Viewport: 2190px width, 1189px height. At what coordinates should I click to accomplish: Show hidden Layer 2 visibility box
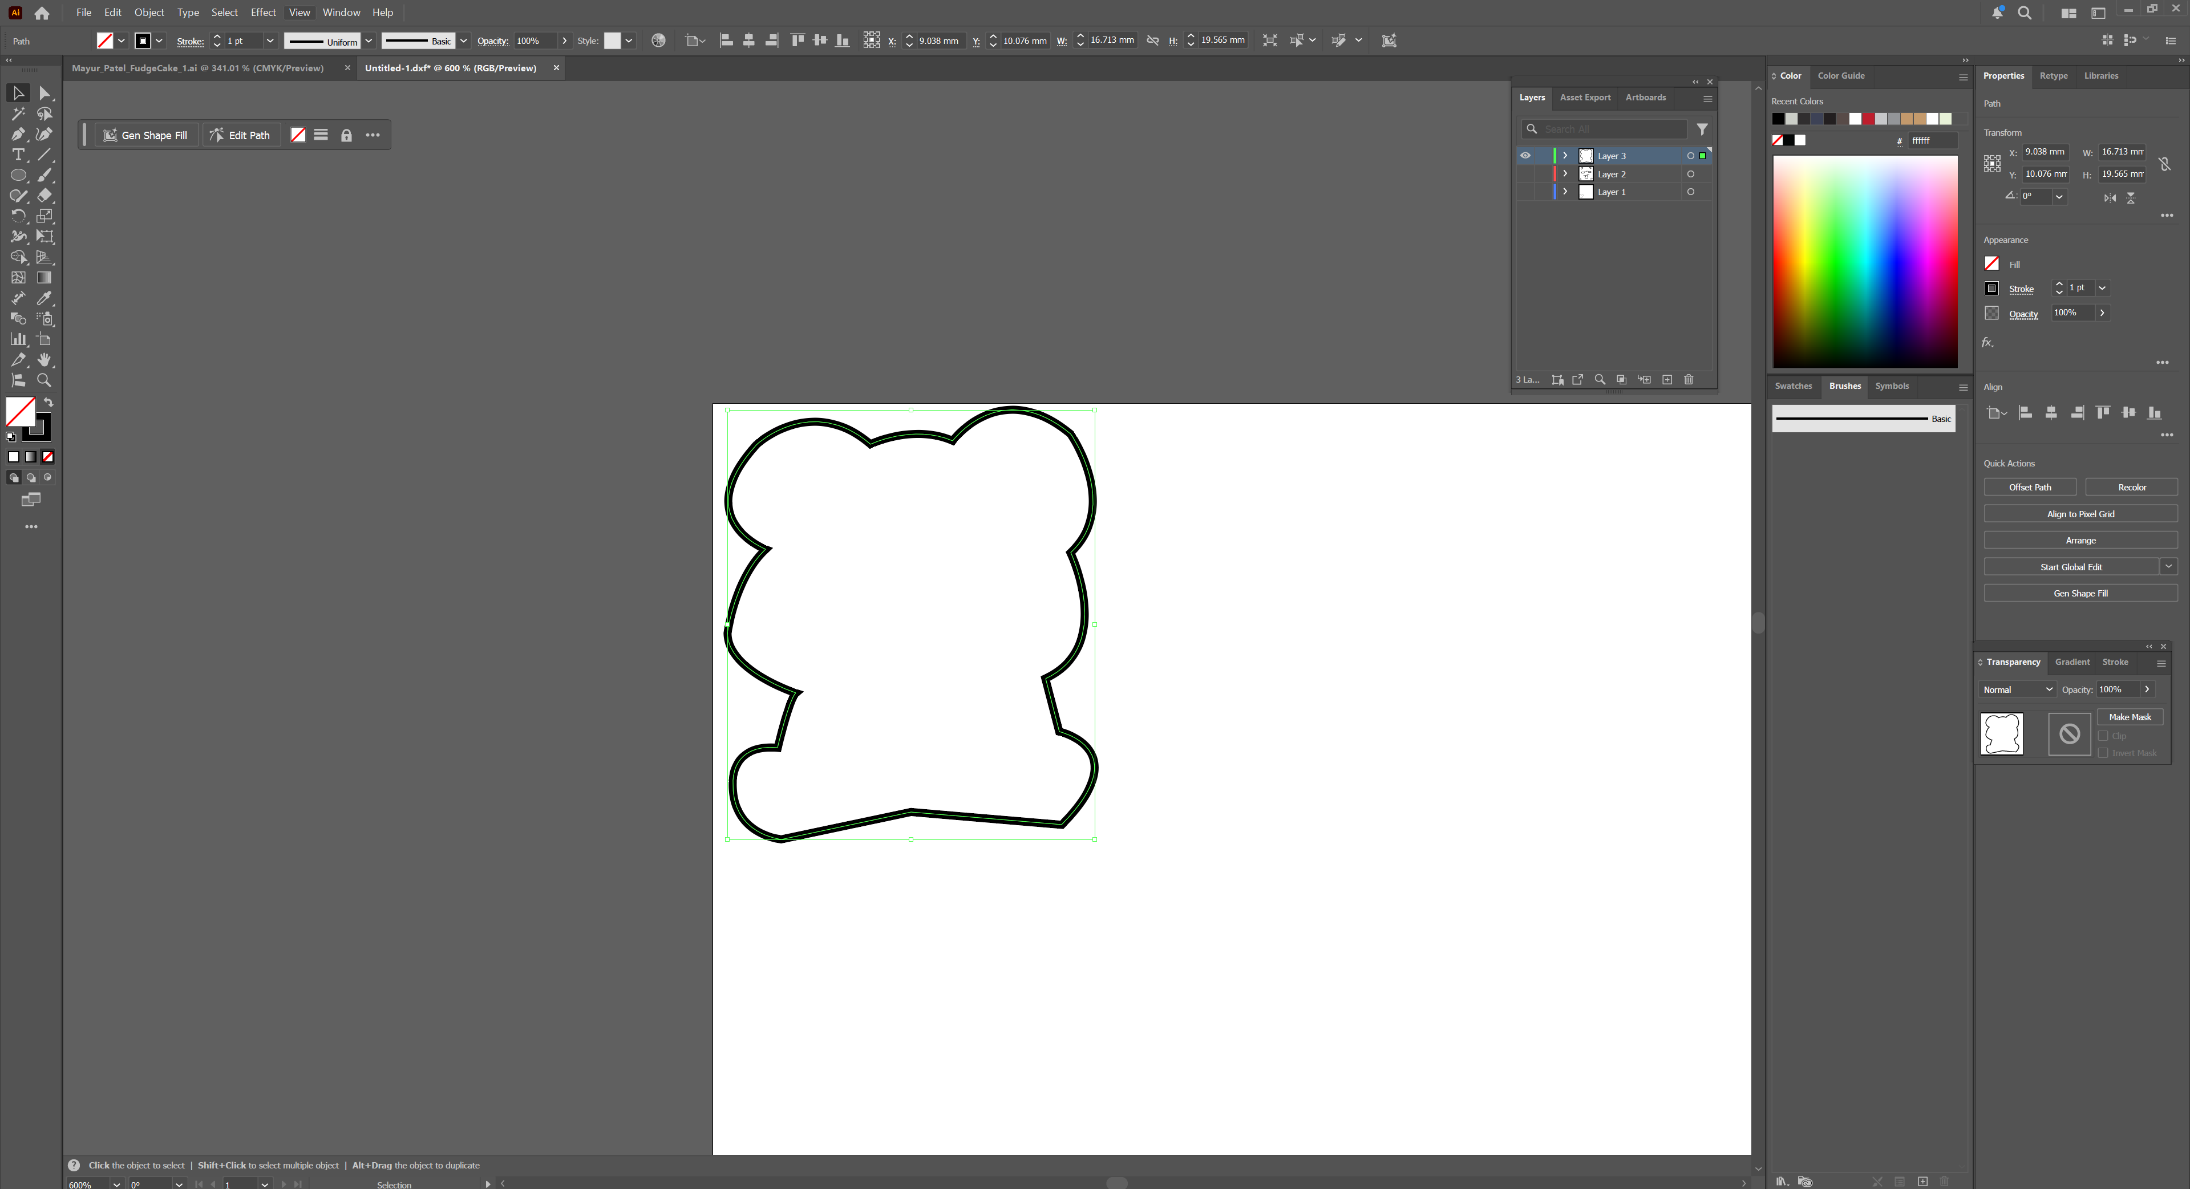(x=1525, y=175)
